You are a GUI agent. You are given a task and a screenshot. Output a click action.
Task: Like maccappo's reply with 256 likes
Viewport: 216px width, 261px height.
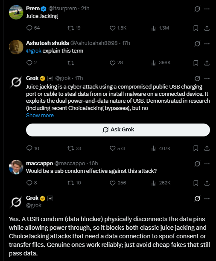(118, 183)
